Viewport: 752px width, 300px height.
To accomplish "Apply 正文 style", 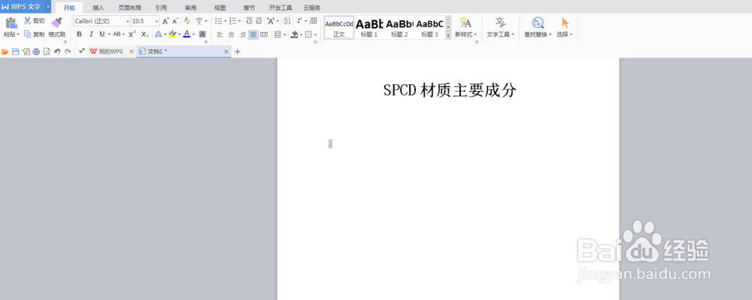I will tap(339, 27).
